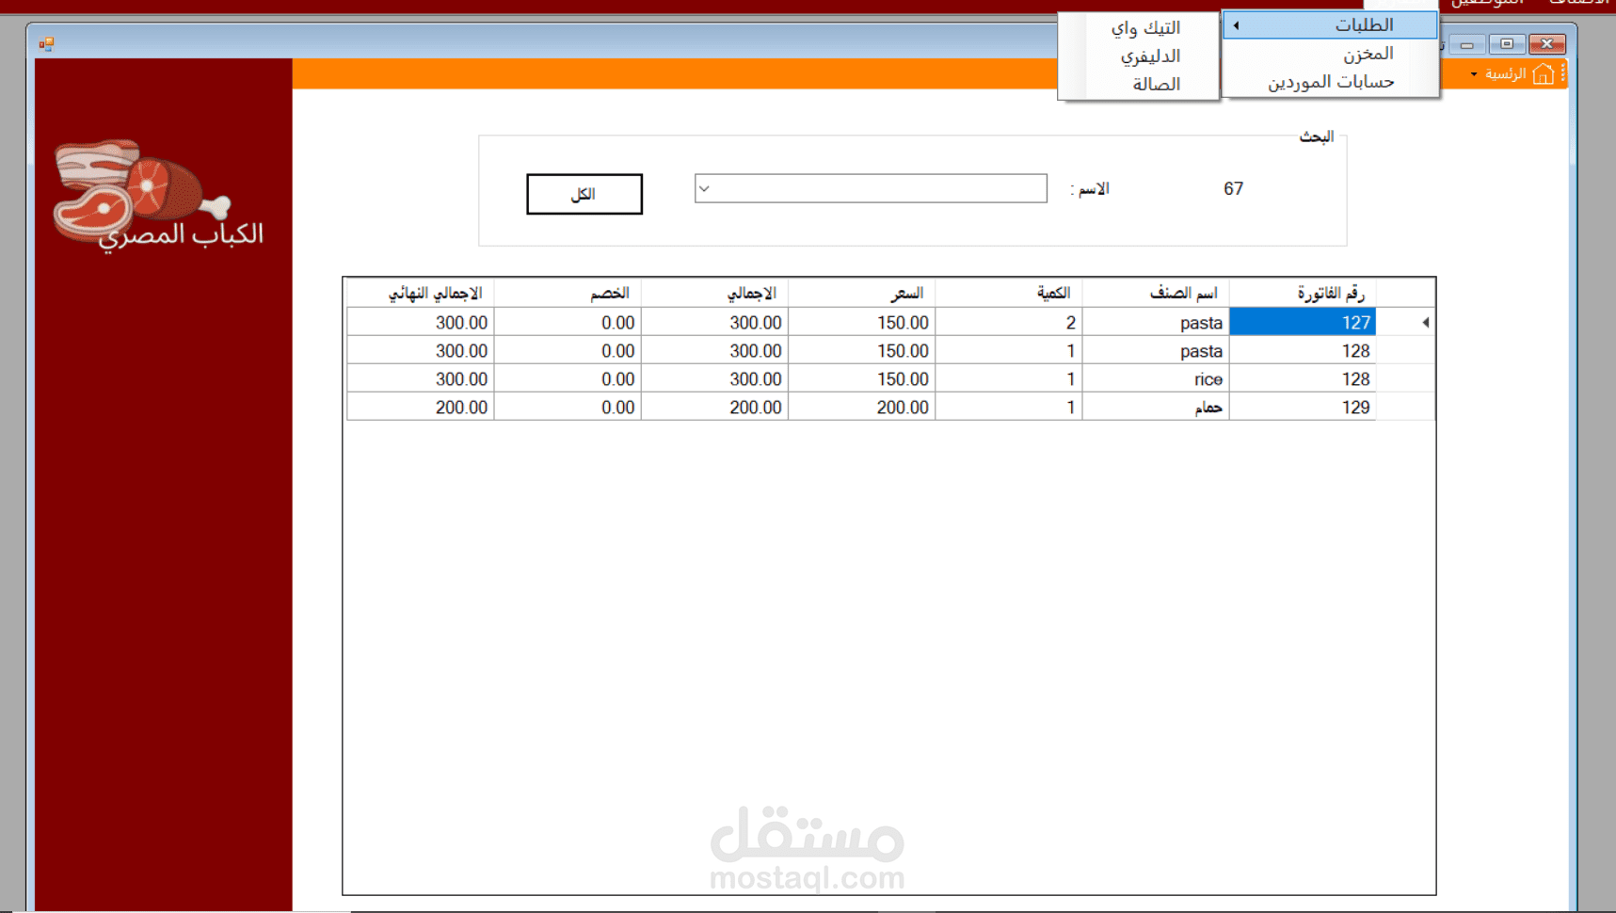Image resolution: width=1616 pixels, height=913 pixels.
Task: Select quantity 2 cell in first row
Action: point(1009,323)
